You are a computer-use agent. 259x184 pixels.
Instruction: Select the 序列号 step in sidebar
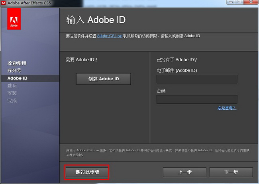[14, 71]
